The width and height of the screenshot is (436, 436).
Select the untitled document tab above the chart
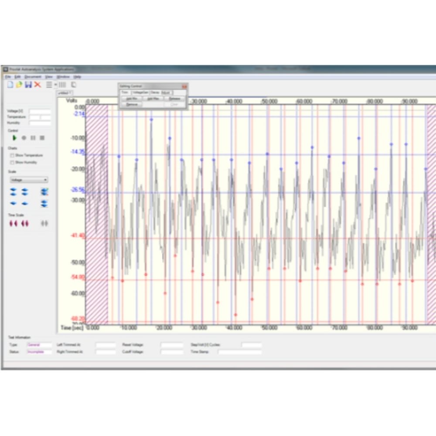[x=65, y=93]
